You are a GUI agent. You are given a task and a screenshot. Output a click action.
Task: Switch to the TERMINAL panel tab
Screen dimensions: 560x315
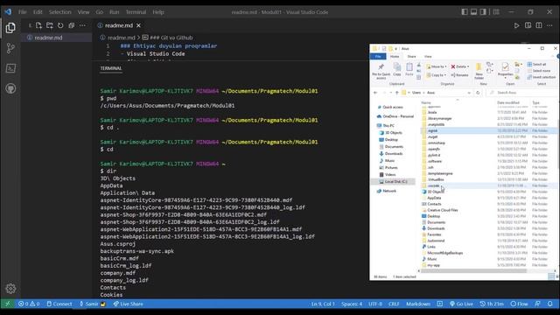111,68
